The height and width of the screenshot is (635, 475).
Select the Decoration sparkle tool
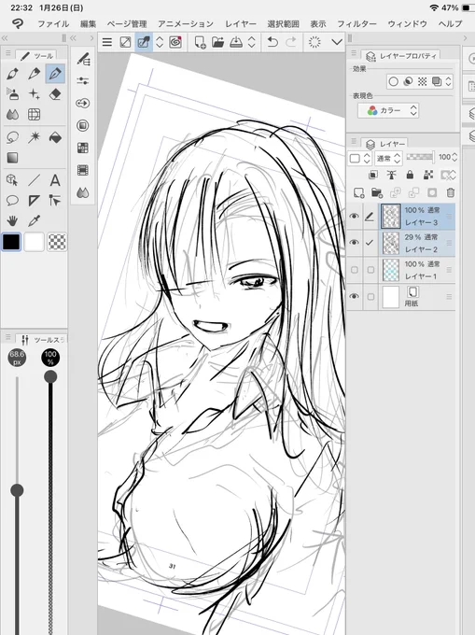(34, 94)
